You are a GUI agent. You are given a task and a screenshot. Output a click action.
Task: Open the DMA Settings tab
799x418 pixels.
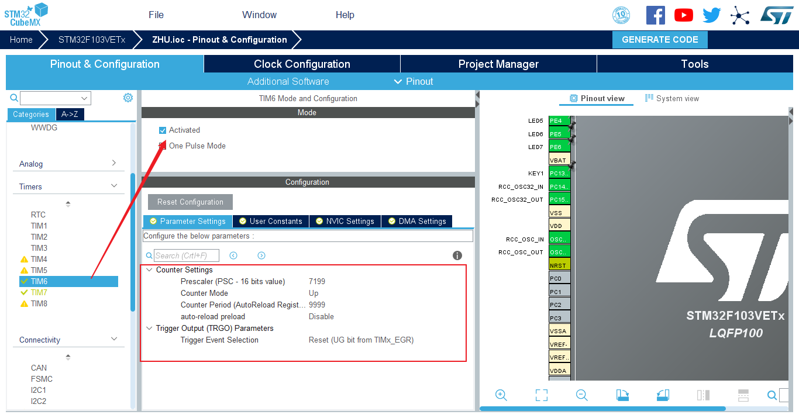[x=416, y=222]
